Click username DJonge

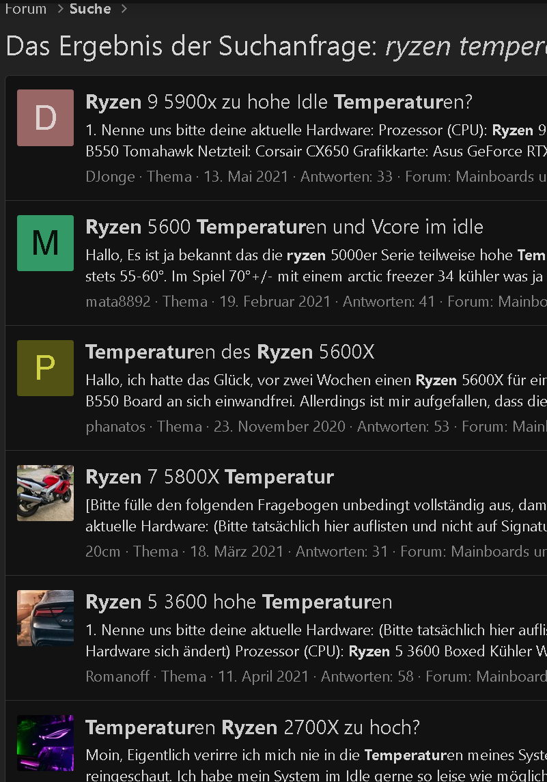tap(110, 177)
